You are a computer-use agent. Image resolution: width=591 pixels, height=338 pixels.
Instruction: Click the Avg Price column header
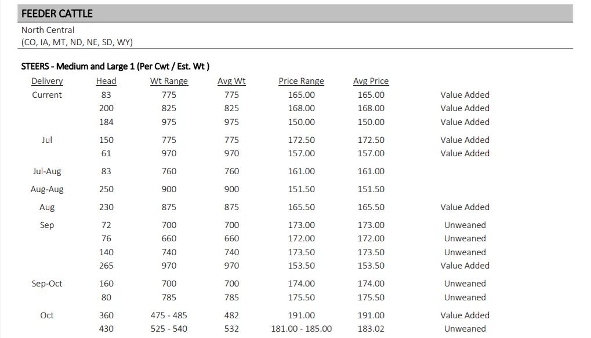(x=371, y=81)
